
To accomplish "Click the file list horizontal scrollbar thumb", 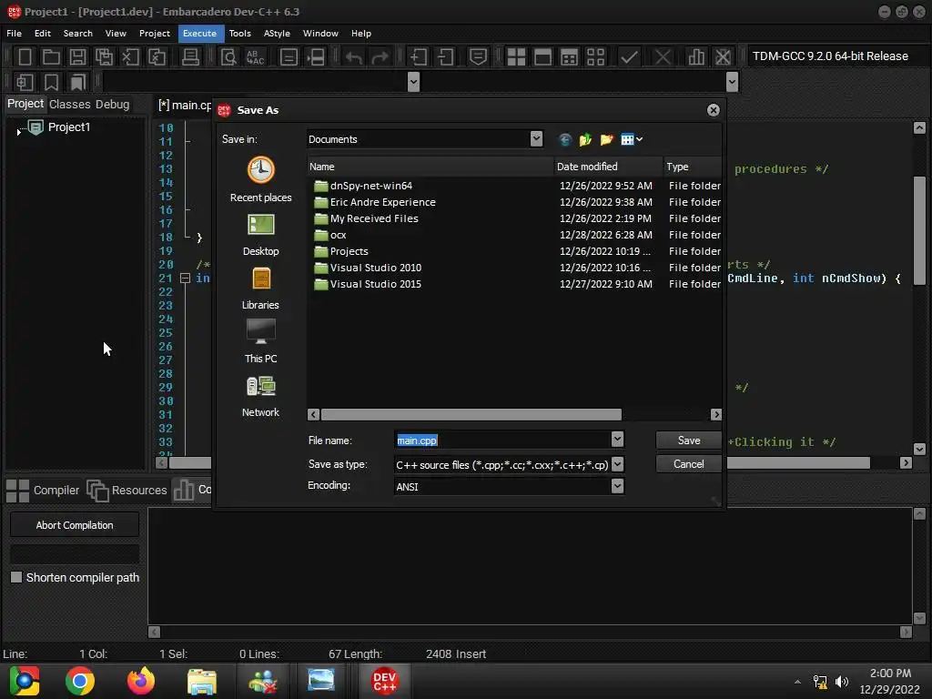I will pos(471,414).
